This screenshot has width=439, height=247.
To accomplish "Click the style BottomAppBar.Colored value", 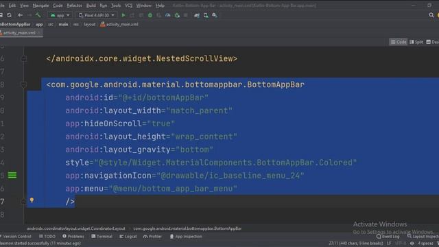I will pyautogui.click(x=226, y=163).
